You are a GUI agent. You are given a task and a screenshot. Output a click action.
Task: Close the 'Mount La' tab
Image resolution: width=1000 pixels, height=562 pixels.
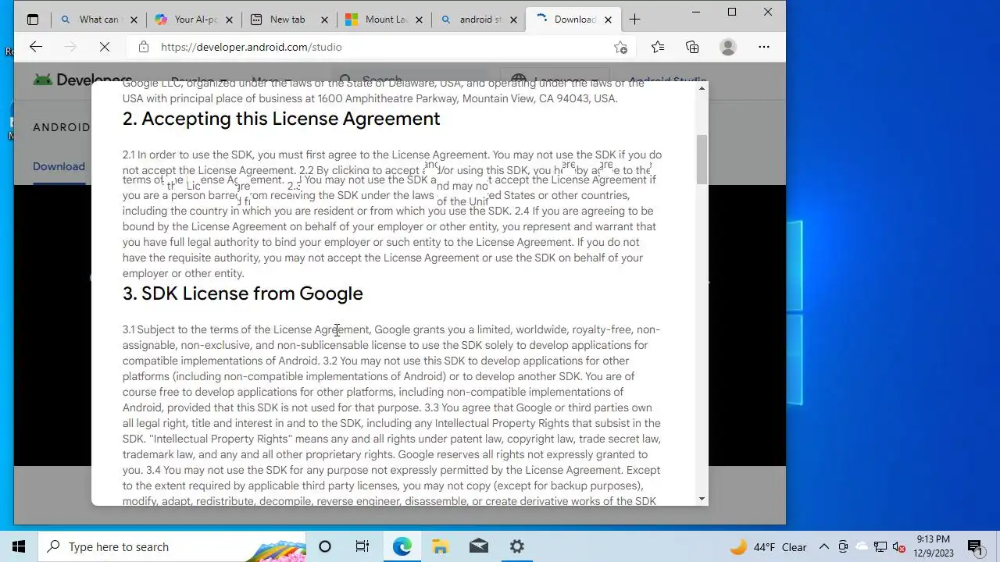coord(419,20)
